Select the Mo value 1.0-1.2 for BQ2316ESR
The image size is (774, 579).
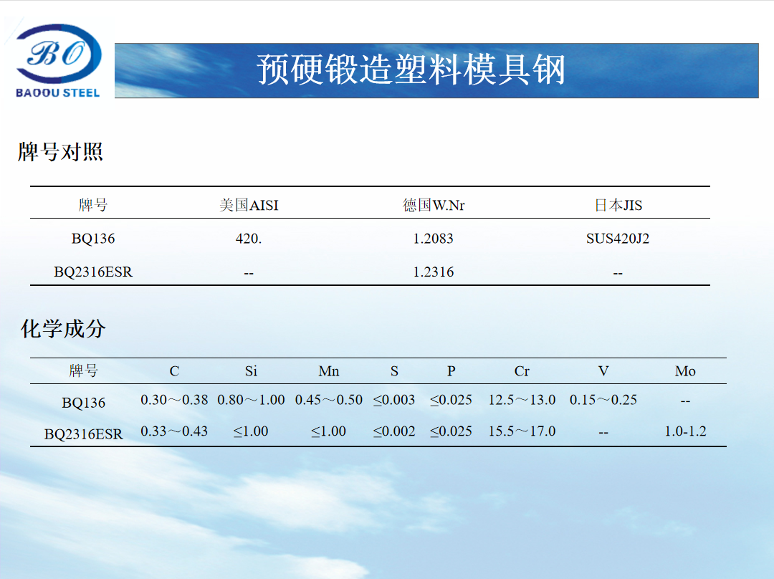(x=686, y=431)
